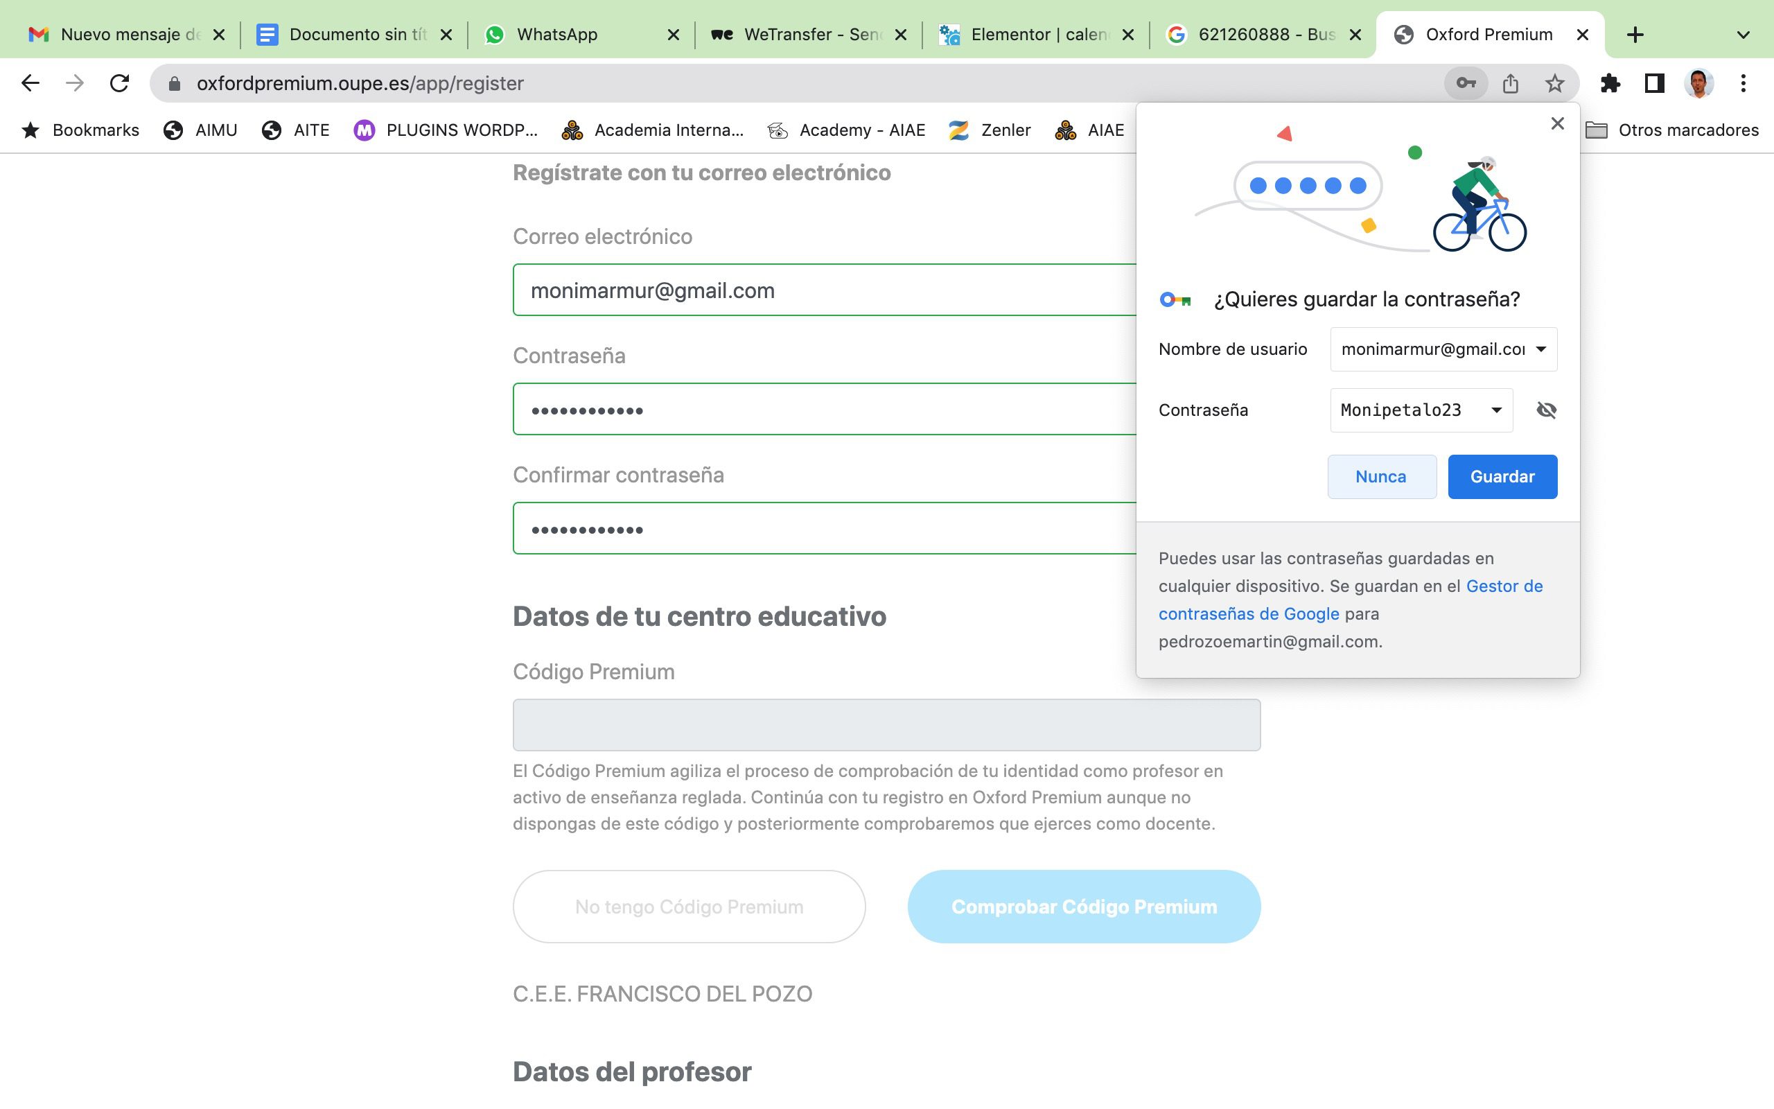The width and height of the screenshot is (1774, 1109).
Task: Open the tab search chevron
Action: [x=1744, y=35]
